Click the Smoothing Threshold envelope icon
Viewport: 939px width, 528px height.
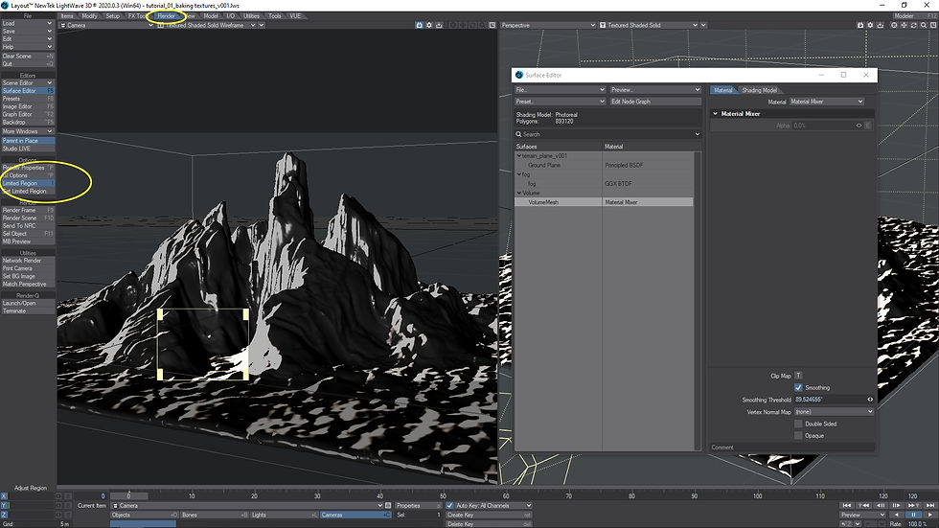pos(870,400)
